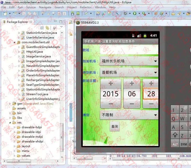This screenshot has width=191, height=168.
Task: Increase the year with the plus above 2015
Action: (111, 83)
